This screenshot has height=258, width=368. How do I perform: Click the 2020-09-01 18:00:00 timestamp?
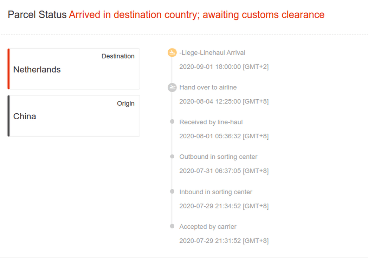pyautogui.click(x=224, y=67)
